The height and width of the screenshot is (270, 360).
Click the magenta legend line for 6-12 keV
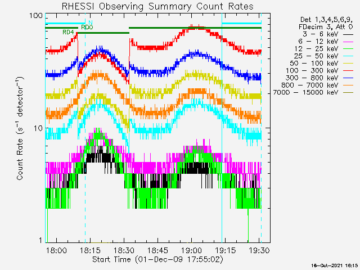point(348,42)
